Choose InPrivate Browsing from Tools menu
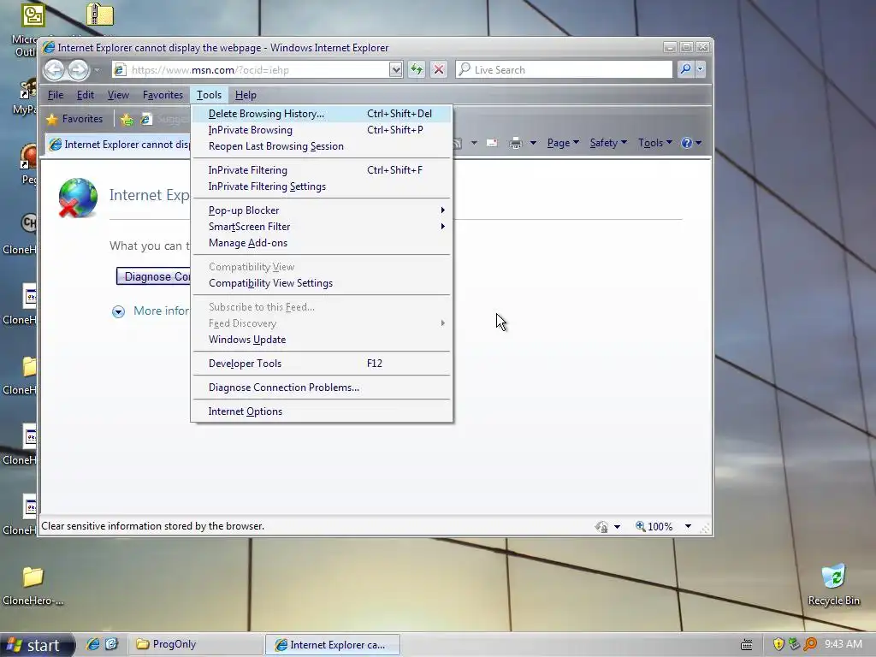 [x=322, y=130]
